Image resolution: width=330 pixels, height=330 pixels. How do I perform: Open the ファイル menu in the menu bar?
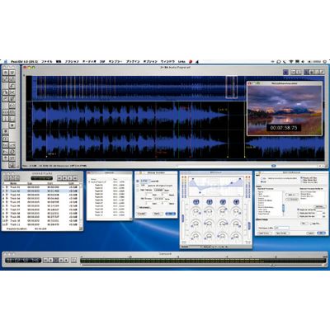tap(46, 62)
